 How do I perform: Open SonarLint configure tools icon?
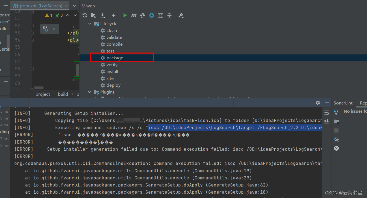[x=336, y=139]
